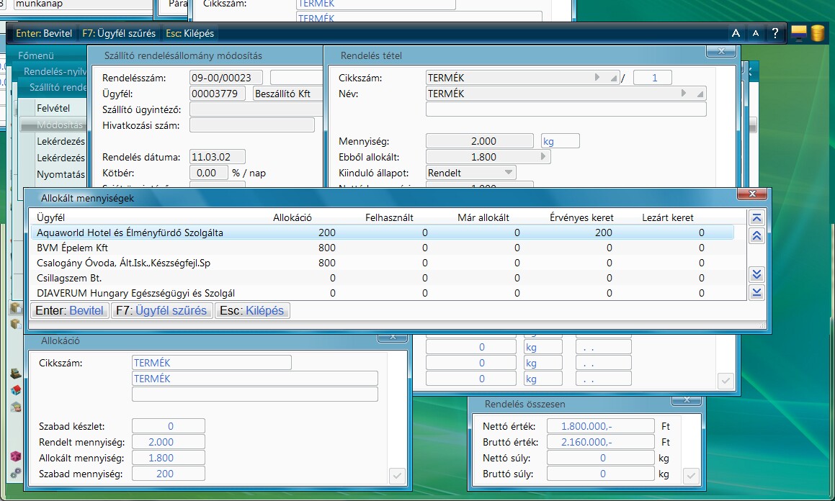Click the gold database cylinder icon

point(817,33)
